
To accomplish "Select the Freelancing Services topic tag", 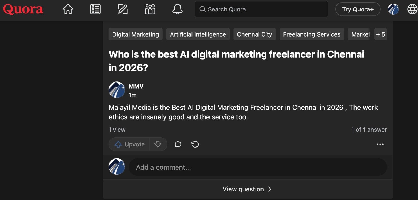I will [312, 34].
